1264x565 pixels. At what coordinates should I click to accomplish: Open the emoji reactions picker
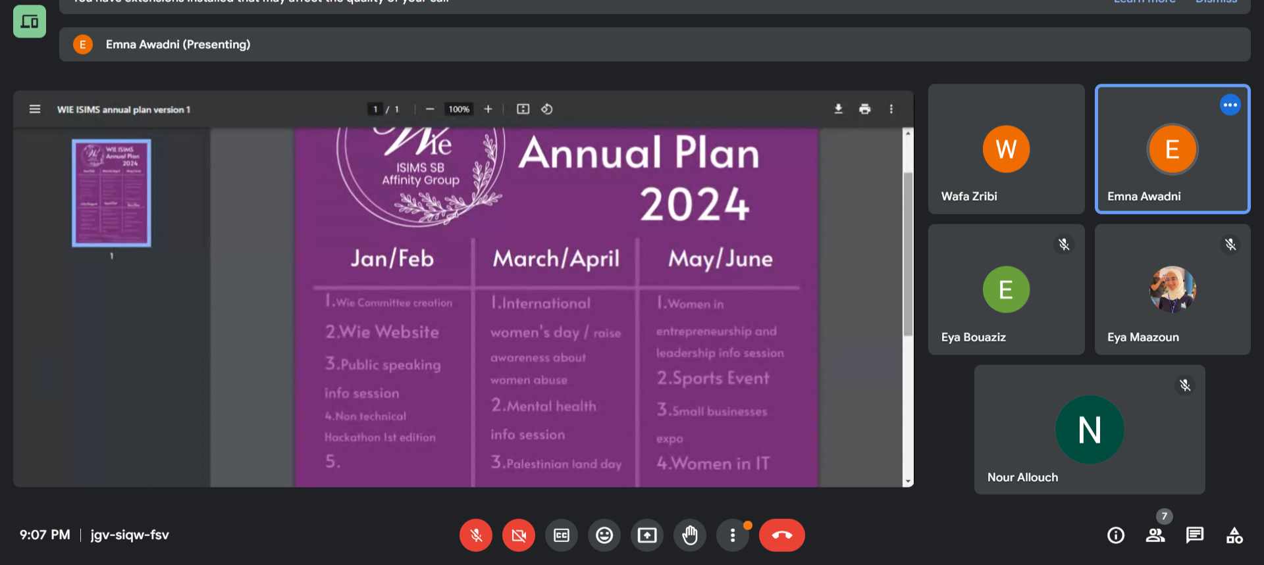[604, 535]
